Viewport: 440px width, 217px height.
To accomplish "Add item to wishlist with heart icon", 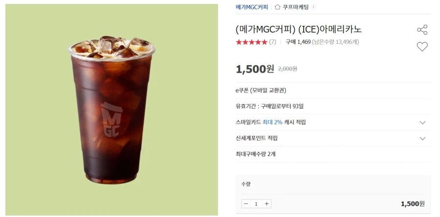I will (x=422, y=46).
